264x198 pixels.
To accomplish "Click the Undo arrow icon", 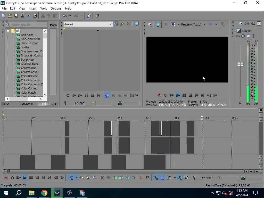I will 65,16.
